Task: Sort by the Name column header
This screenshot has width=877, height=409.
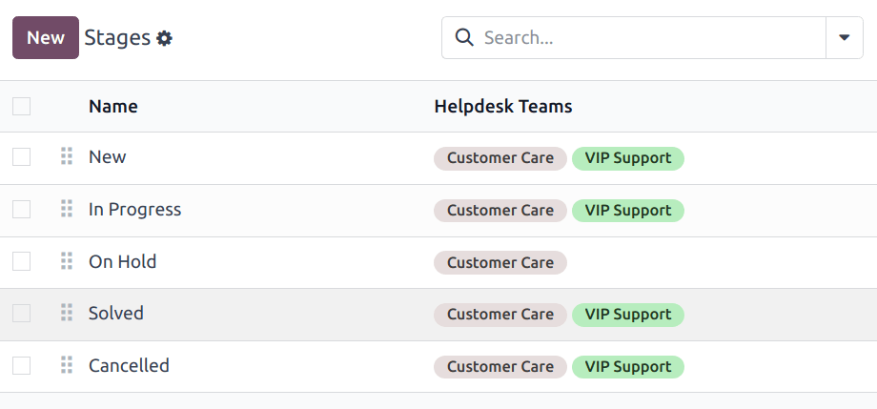Action: point(113,106)
